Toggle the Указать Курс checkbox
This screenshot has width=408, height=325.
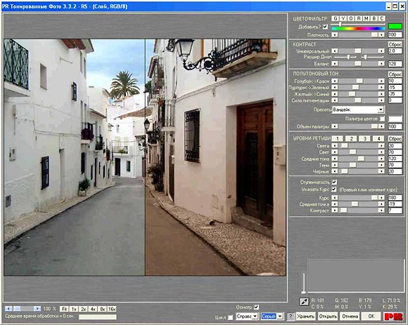[334, 190]
